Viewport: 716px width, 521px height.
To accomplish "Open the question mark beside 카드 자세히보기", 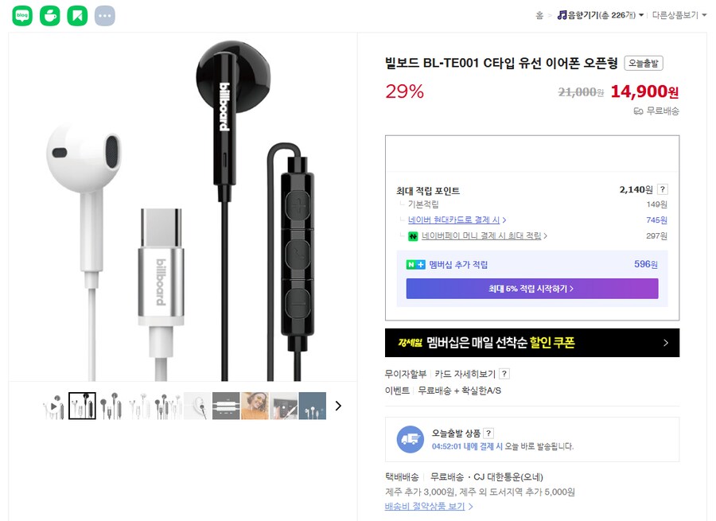I will 504,373.
